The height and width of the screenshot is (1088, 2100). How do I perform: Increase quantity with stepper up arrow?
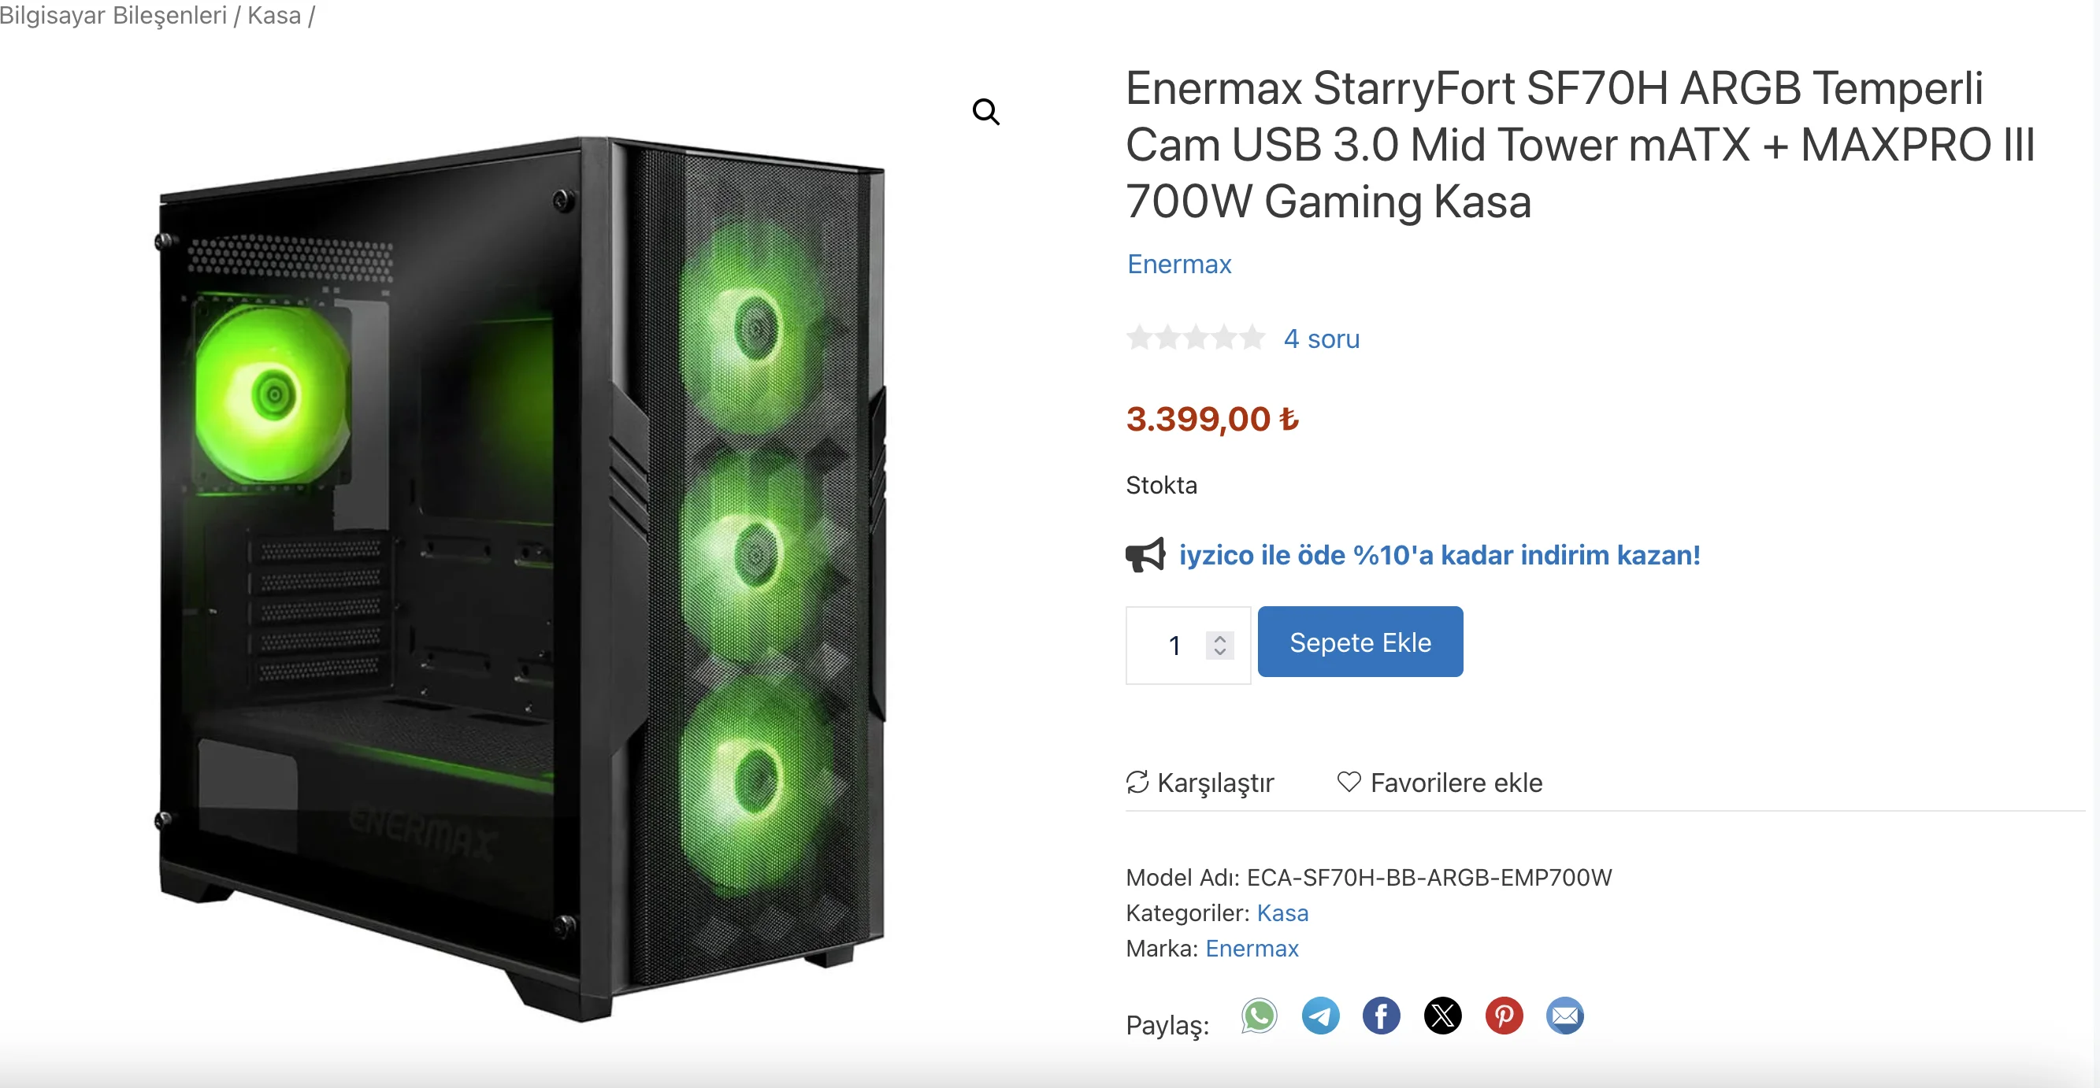coord(1219,638)
